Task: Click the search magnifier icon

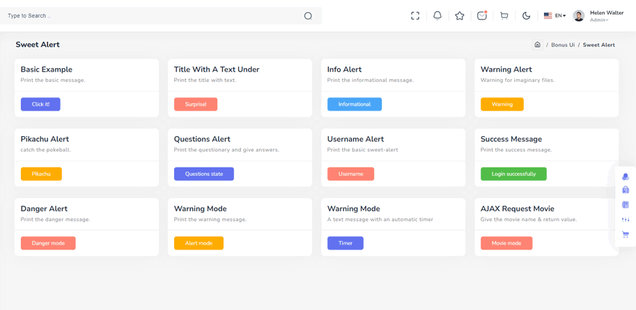Action: pyautogui.click(x=308, y=16)
